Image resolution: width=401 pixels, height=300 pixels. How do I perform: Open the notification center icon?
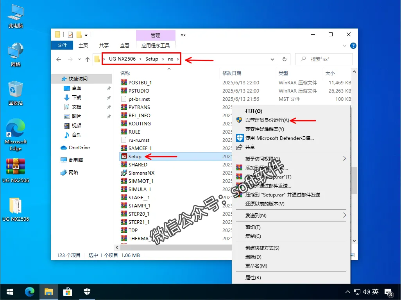click(389, 292)
